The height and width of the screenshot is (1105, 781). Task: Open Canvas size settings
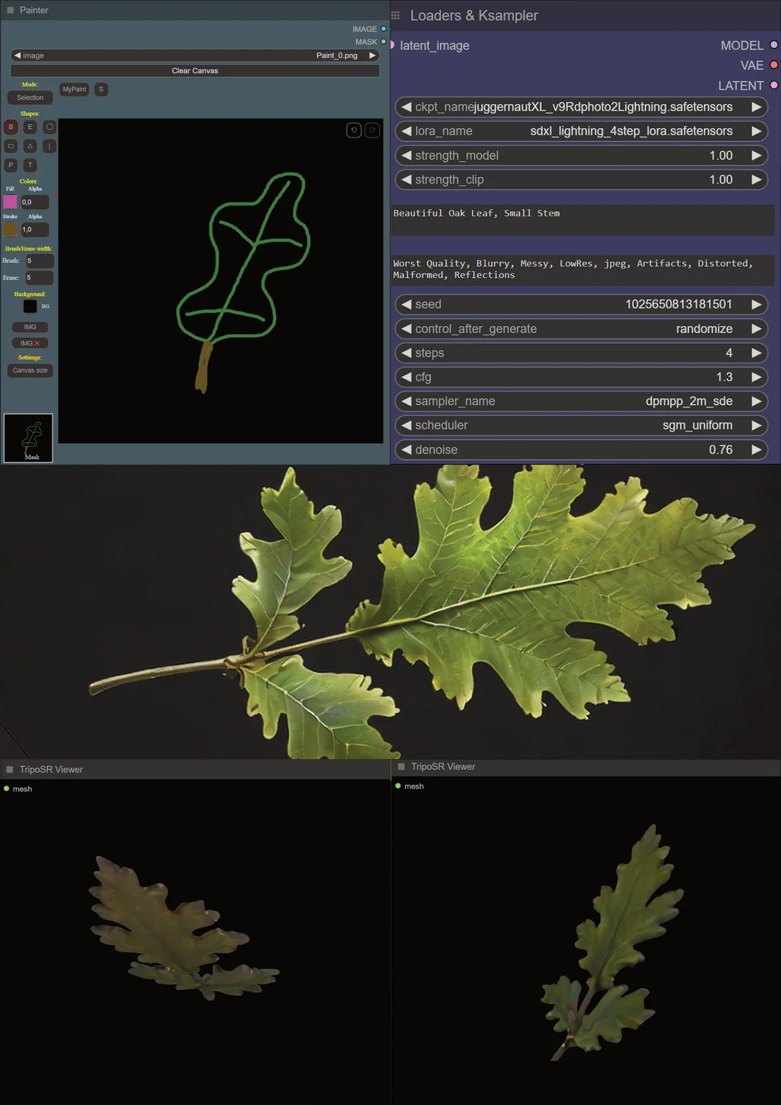pyautogui.click(x=30, y=370)
